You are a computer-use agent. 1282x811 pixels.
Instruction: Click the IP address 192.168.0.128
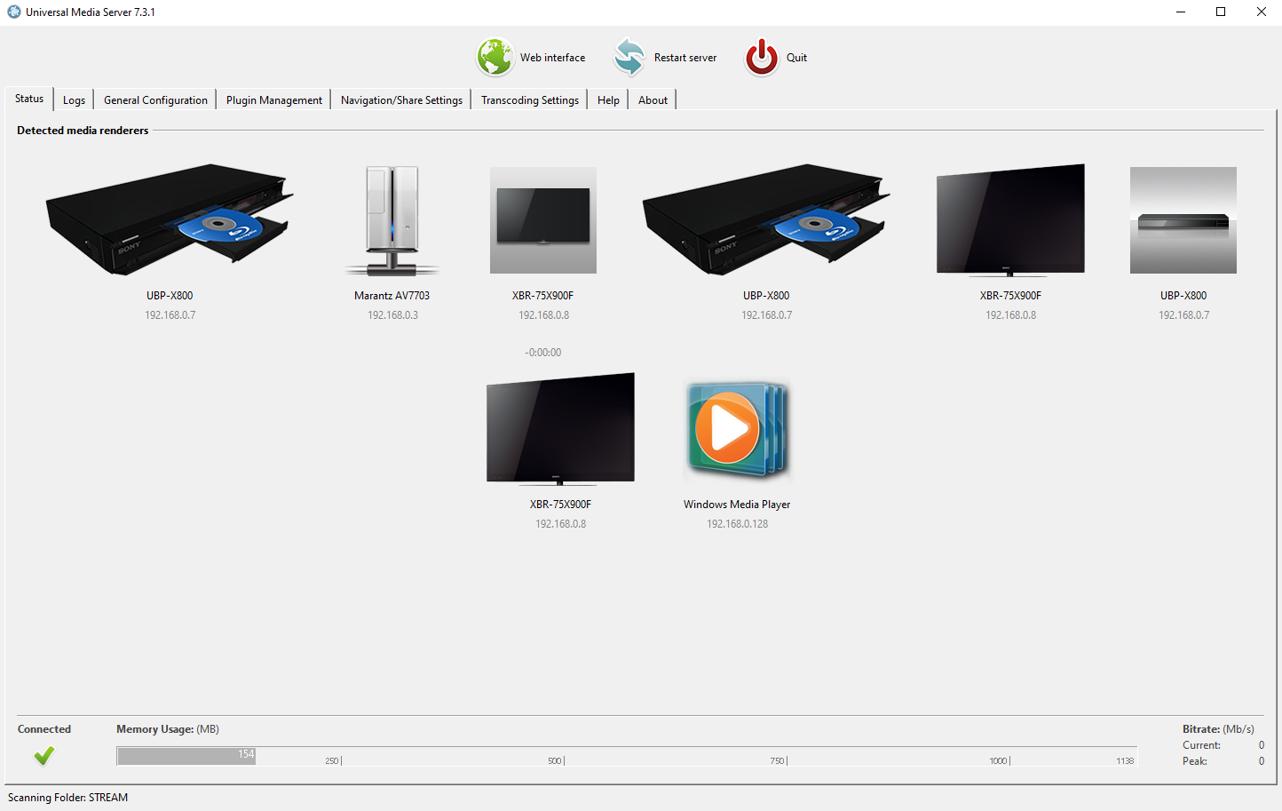737,524
